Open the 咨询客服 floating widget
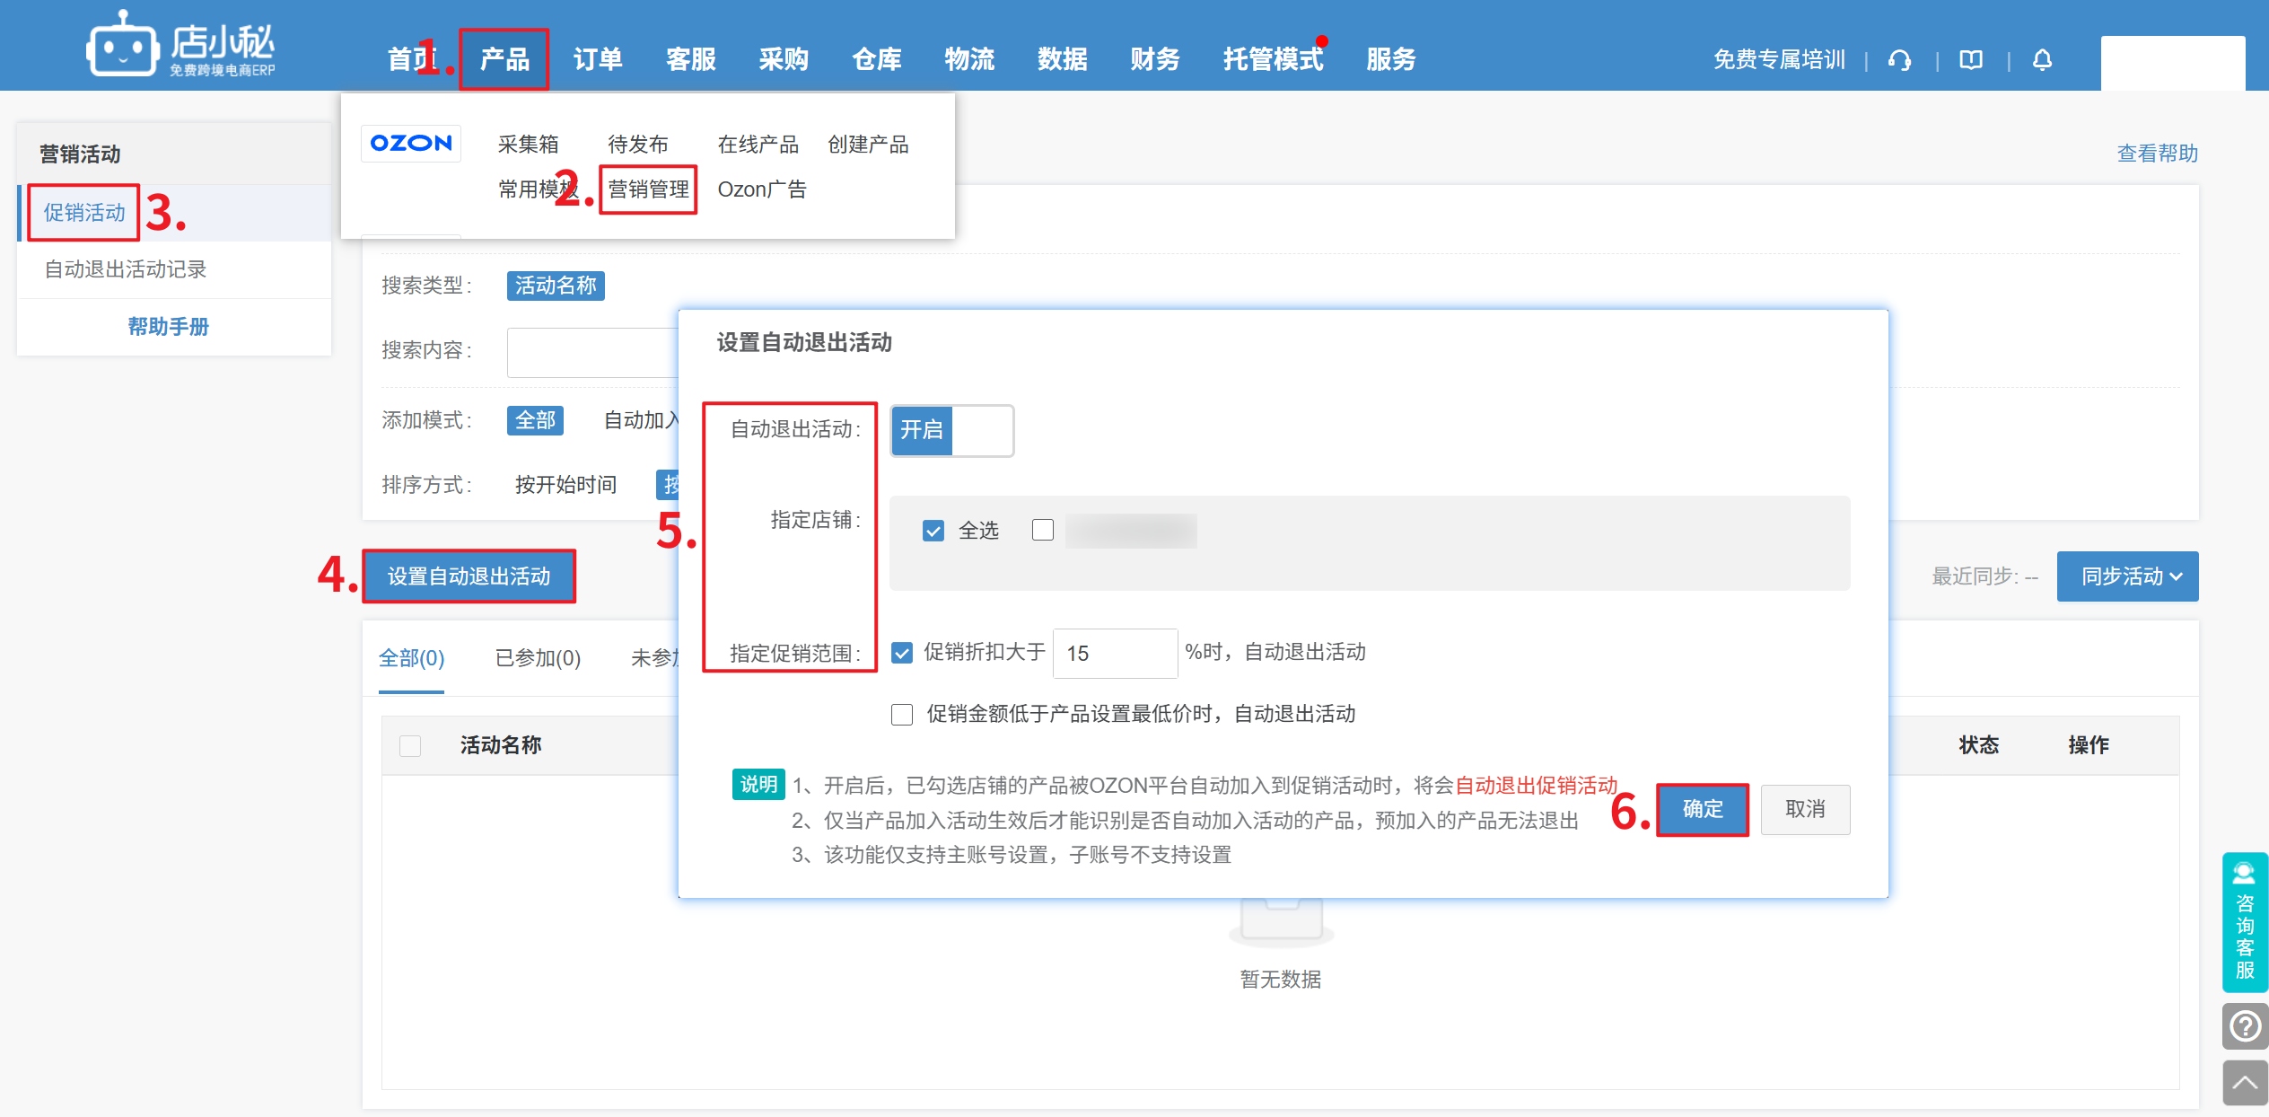Screen dimensions: 2269x1117 (2245, 923)
